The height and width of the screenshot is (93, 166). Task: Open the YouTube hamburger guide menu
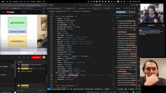click(3, 12)
